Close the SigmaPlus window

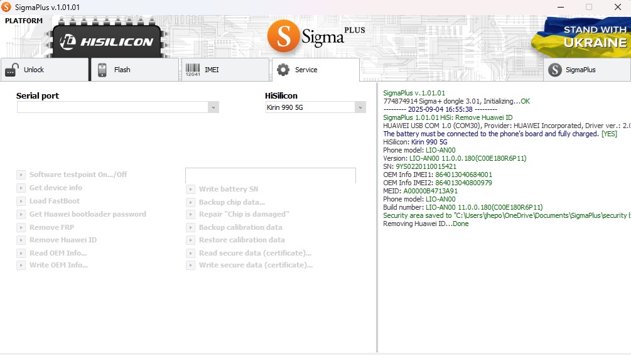coord(618,8)
